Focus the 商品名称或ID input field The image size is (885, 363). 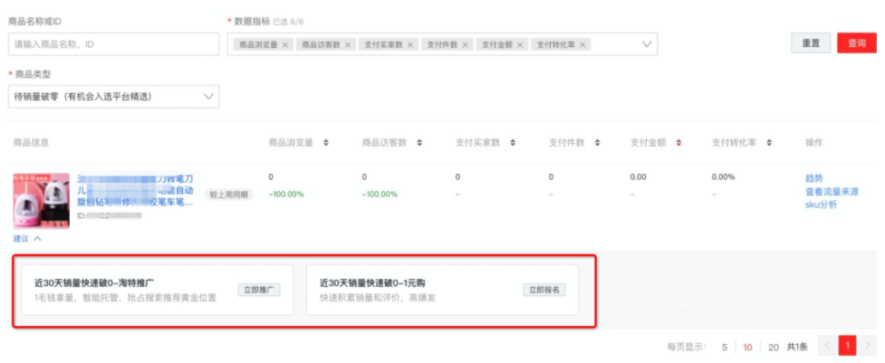pyautogui.click(x=113, y=43)
